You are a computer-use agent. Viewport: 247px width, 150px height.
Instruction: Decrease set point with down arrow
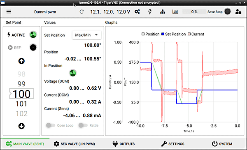point(21,126)
